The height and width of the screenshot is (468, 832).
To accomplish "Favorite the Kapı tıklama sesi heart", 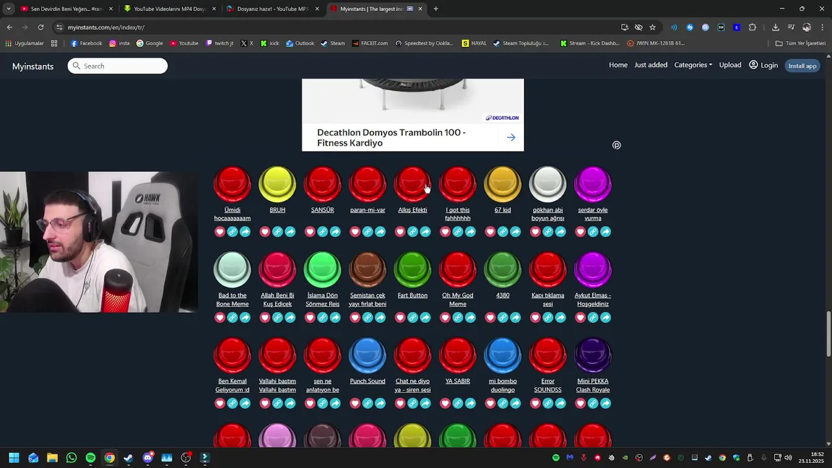I will click(x=535, y=317).
